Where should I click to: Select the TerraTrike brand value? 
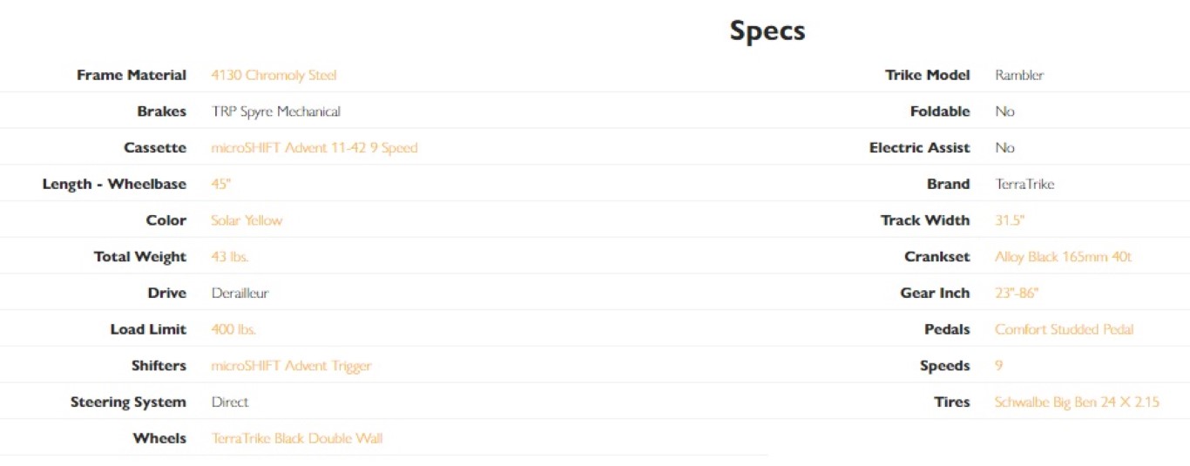pyautogui.click(x=1024, y=185)
